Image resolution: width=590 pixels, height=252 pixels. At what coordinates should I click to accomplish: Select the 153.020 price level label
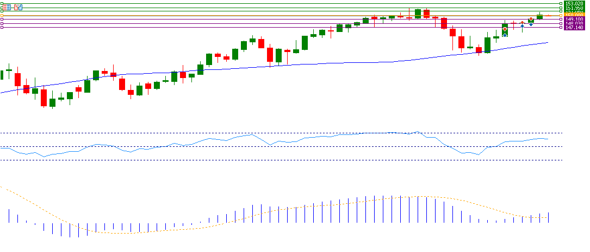point(574,4)
